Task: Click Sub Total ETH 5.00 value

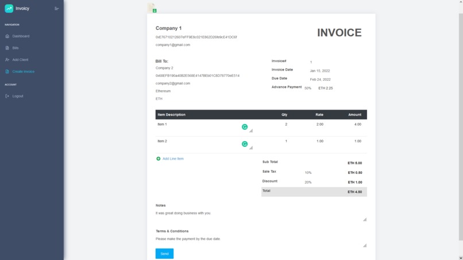Action: coord(354,163)
